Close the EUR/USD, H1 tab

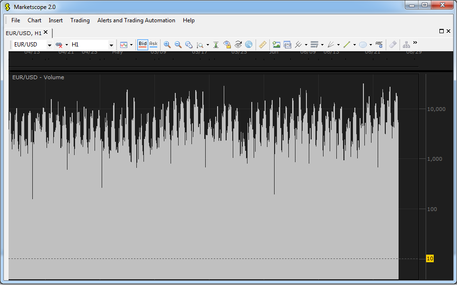click(46, 32)
